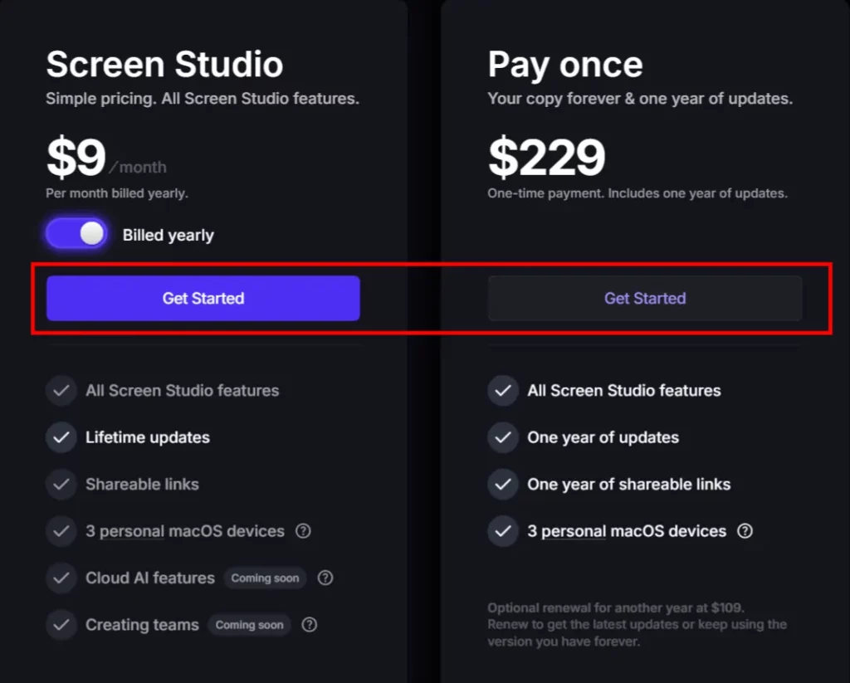Open help for macOS devices under Pay once

pos(745,531)
